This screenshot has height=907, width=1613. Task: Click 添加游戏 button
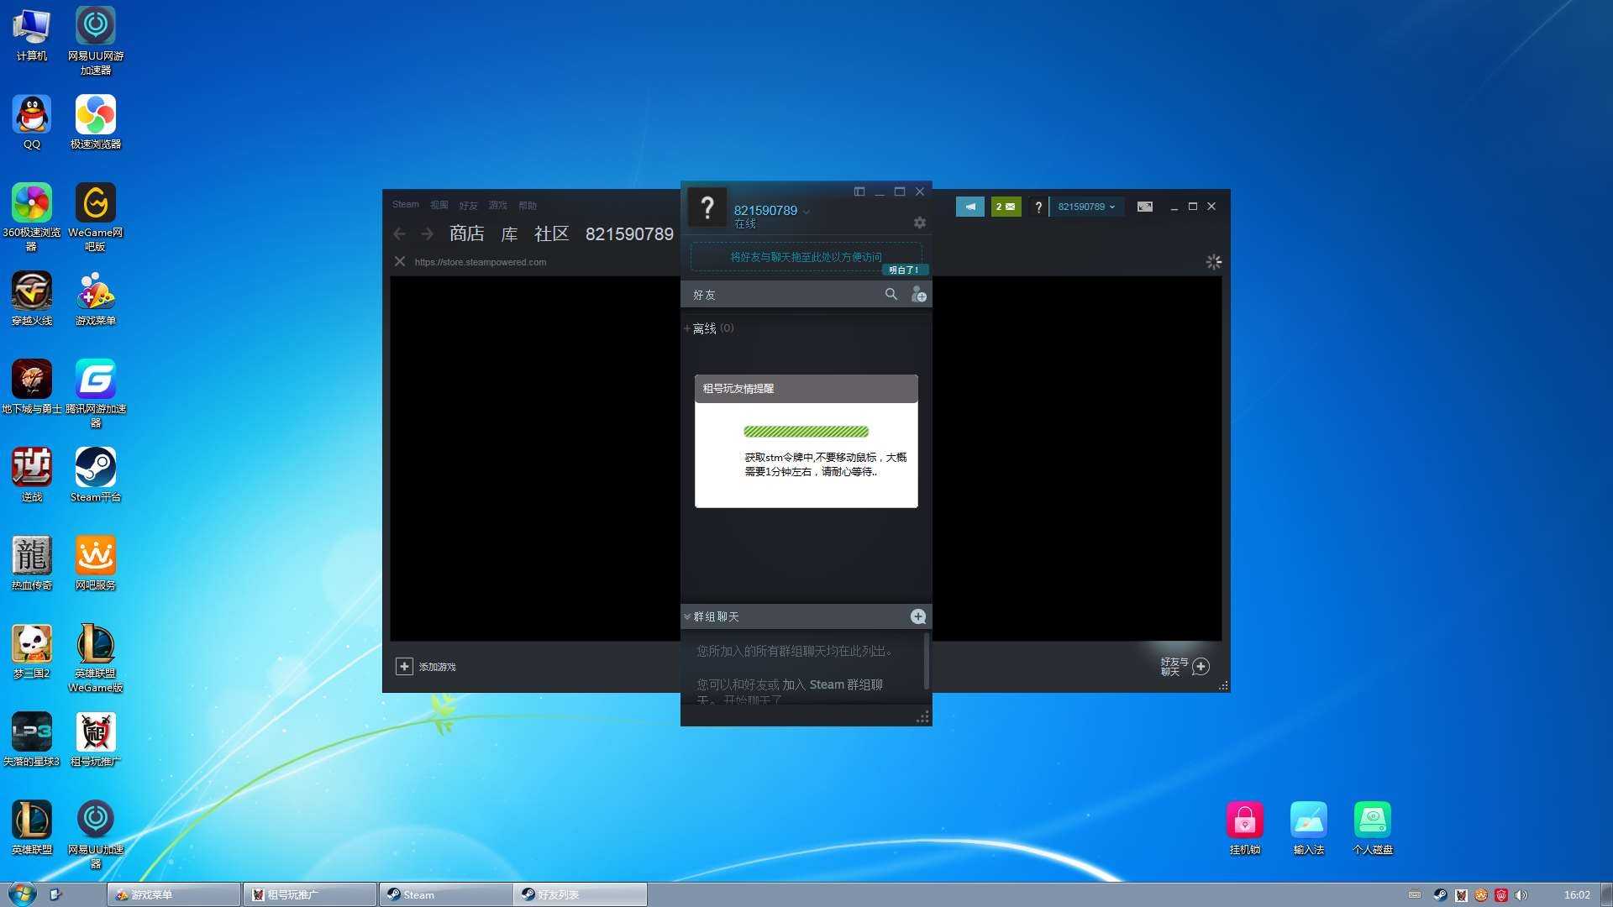pyautogui.click(x=426, y=667)
